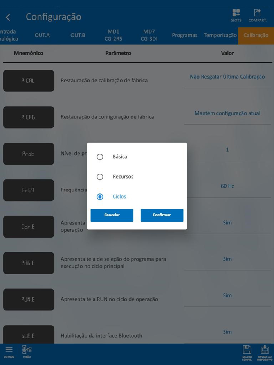Image resolution: width=274 pixels, height=365 pixels.
Task: Click the R.CAL mnemonic display
Action: [28, 81]
